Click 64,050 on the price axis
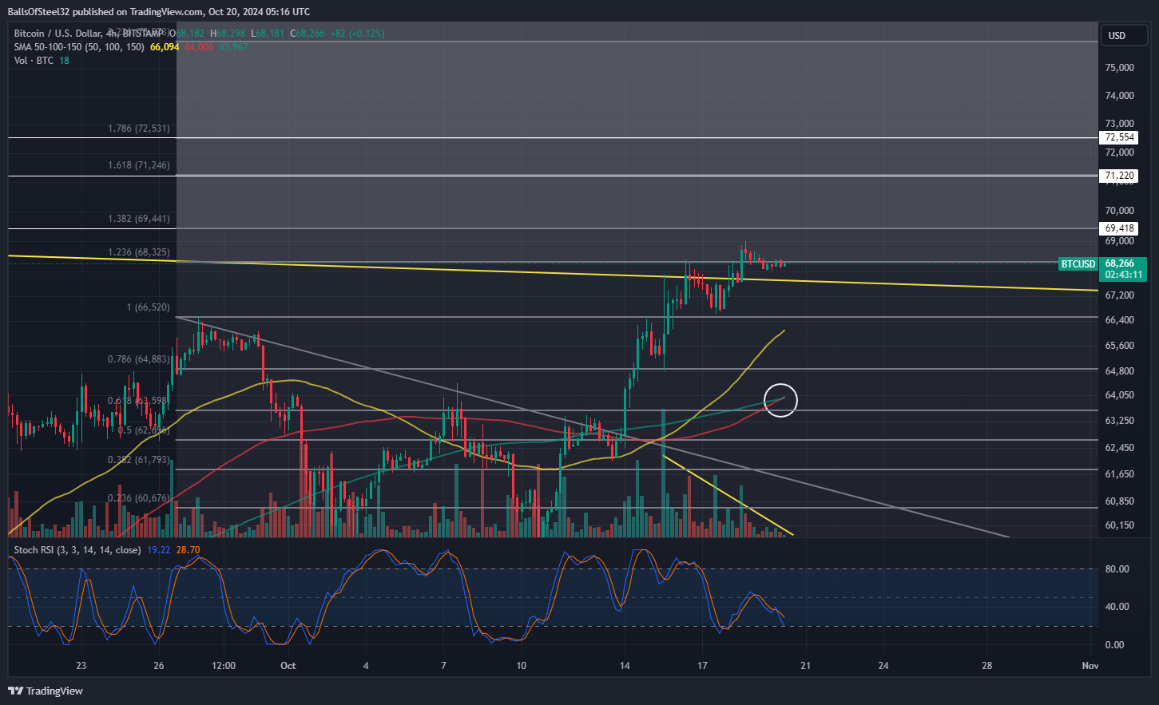Image resolution: width=1159 pixels, height=705 pixels. click(x=1119, y=395)
